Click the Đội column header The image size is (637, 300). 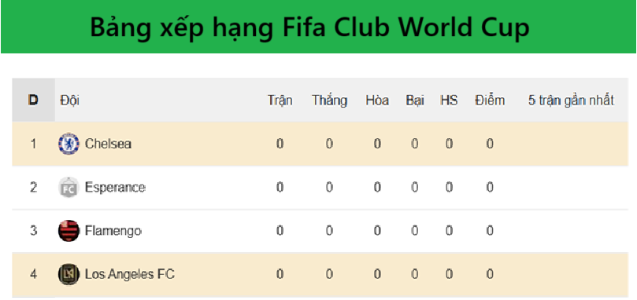(70, 101)
